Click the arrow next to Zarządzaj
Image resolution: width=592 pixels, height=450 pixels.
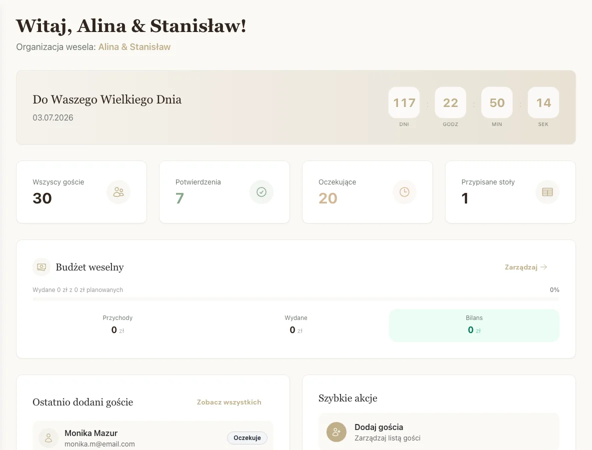pos(544,267)
